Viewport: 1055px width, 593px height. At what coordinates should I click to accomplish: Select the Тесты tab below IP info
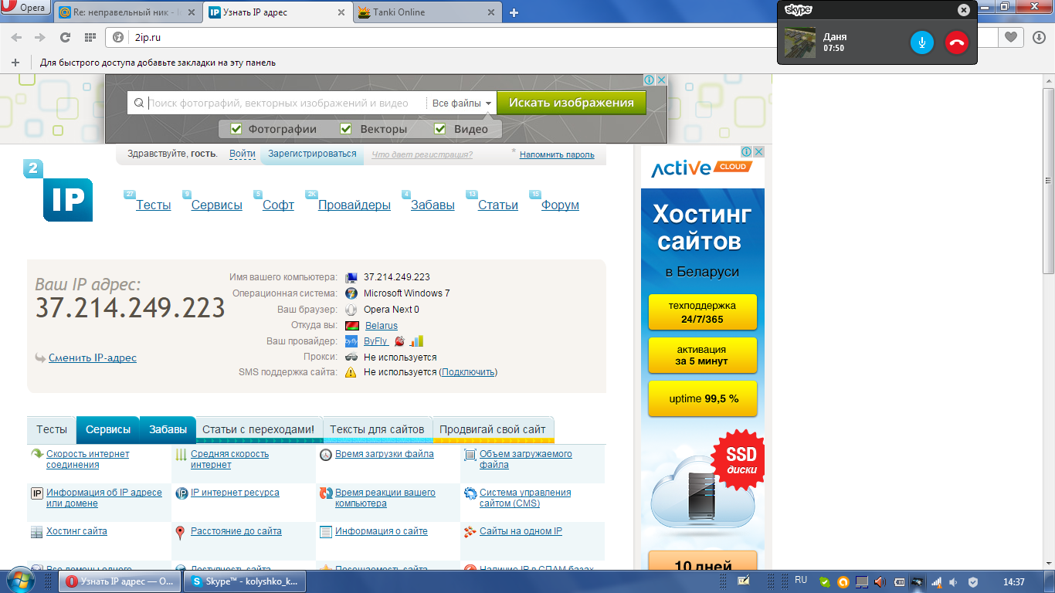pos(52,429)
